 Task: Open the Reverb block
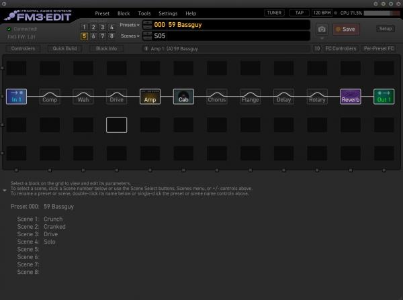351,97
